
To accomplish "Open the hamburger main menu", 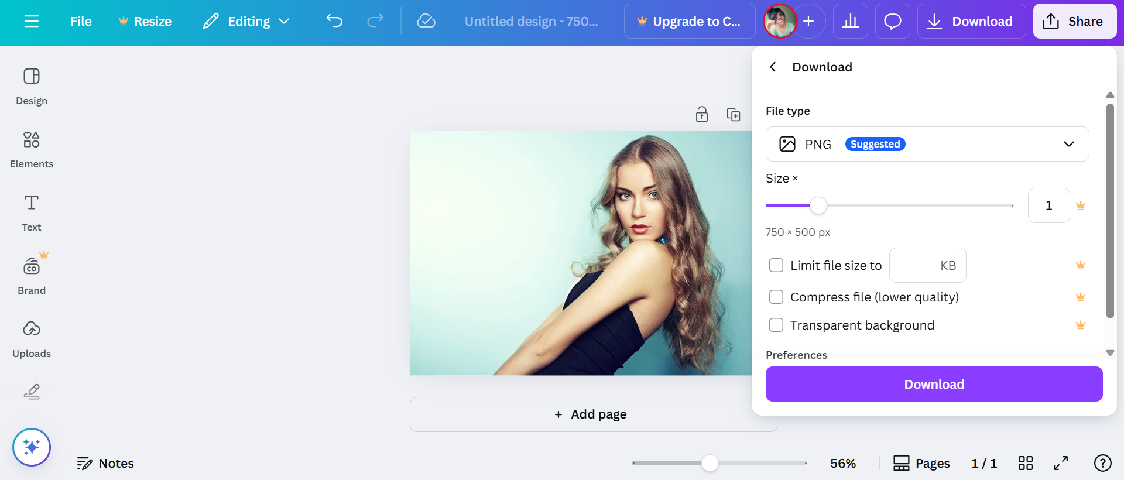I will (32, 21).
